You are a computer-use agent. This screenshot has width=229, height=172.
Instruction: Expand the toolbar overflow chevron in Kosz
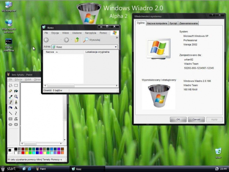pyautogui.click(x=117, y=38)
